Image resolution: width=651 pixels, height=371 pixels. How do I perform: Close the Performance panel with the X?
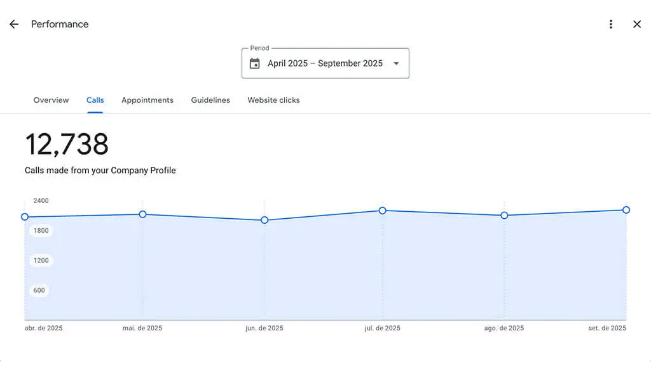pyautogui.click(x=637, y=24)
